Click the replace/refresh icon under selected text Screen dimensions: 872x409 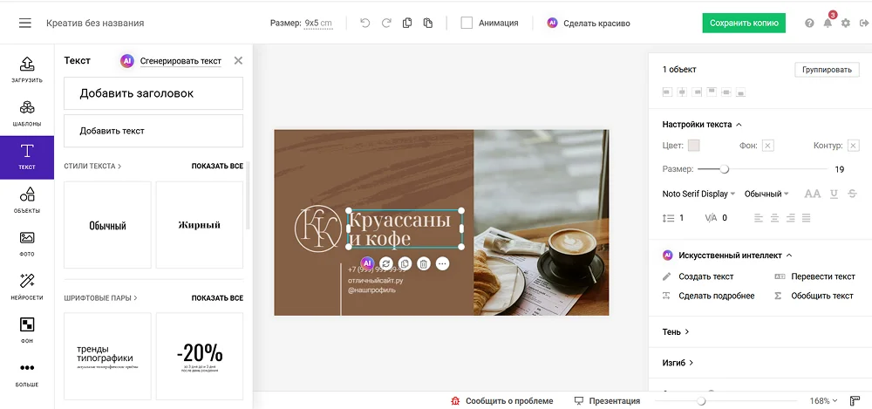pos(385,263)
